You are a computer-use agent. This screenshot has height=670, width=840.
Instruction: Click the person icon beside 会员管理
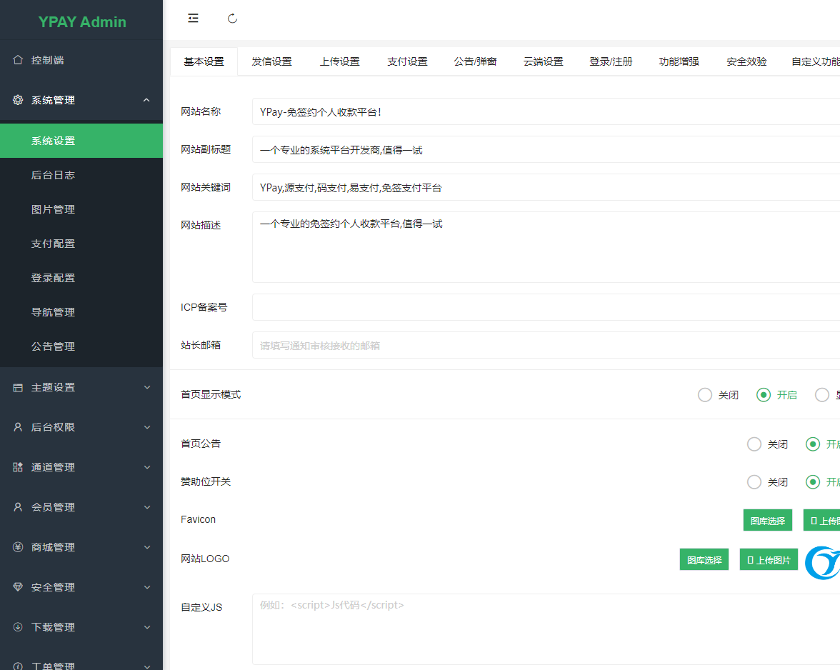pyautogui.click(x=18, y=506)
